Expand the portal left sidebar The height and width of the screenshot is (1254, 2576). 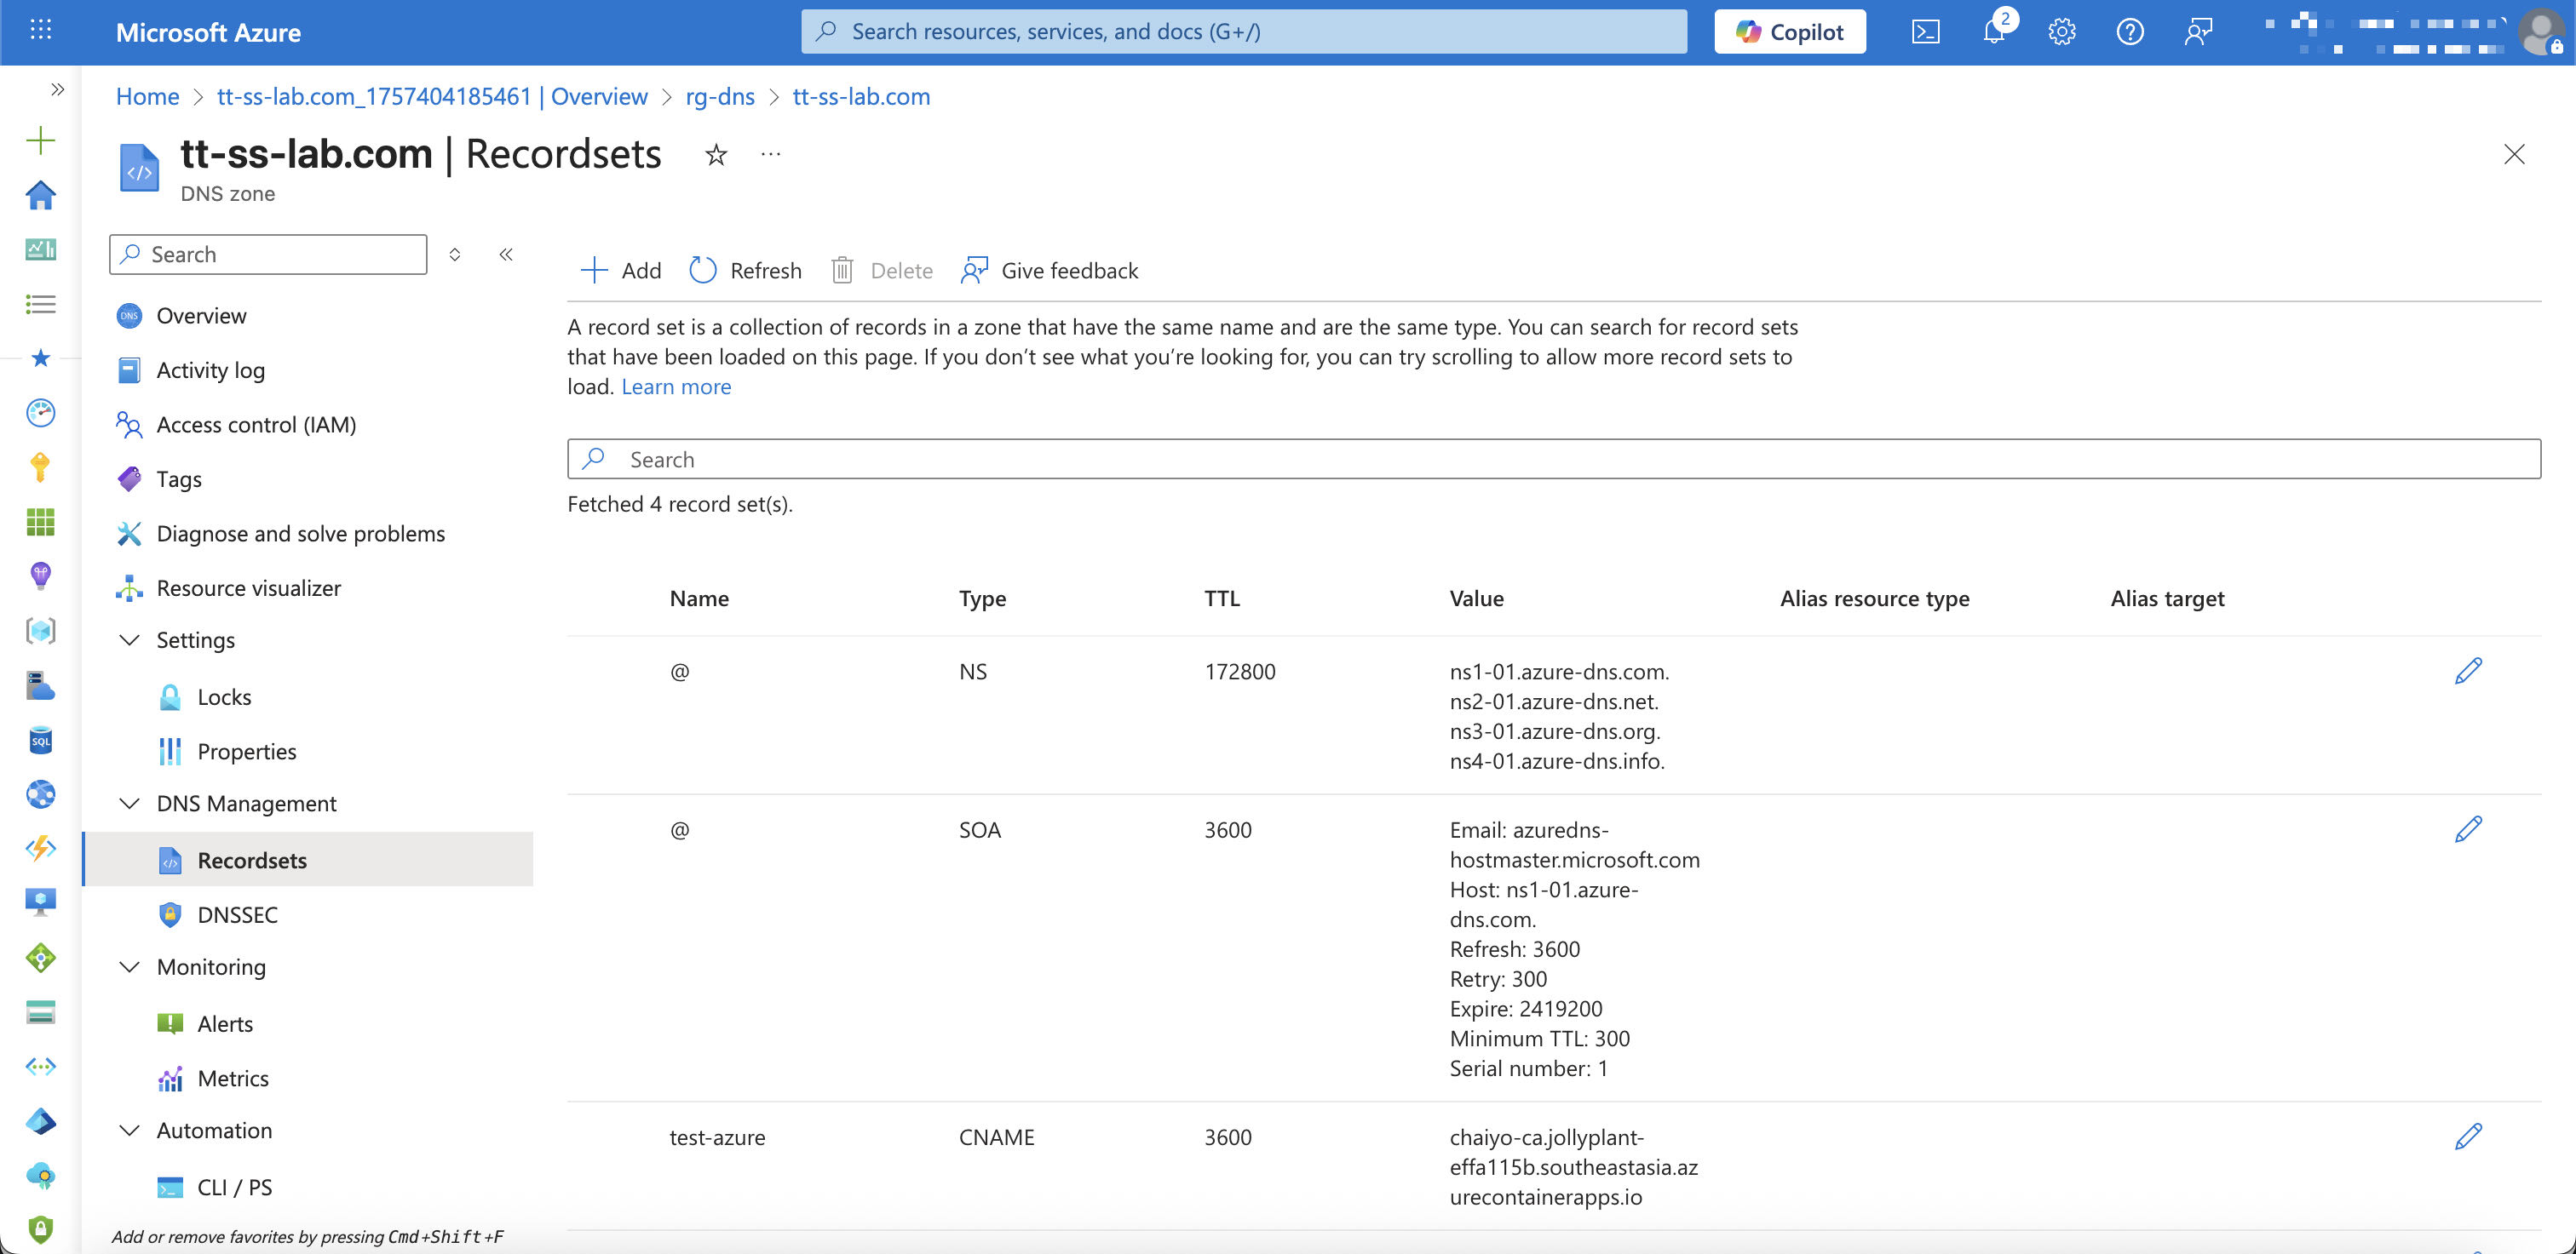(57, 89)
